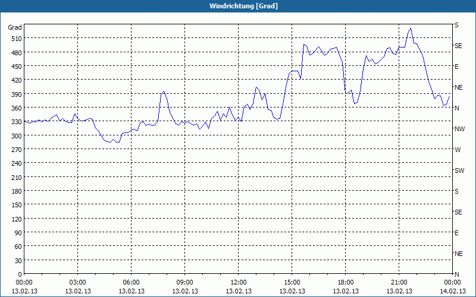This screenshot has width=476, height=297.
Task: Select the S compass label beside 180 gridline
Action: coord(456,191)
